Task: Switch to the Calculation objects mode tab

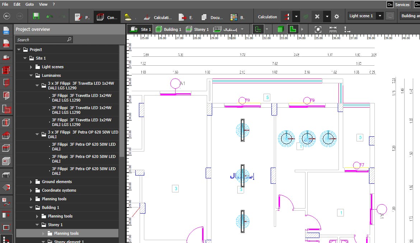Action: (158, 17)
